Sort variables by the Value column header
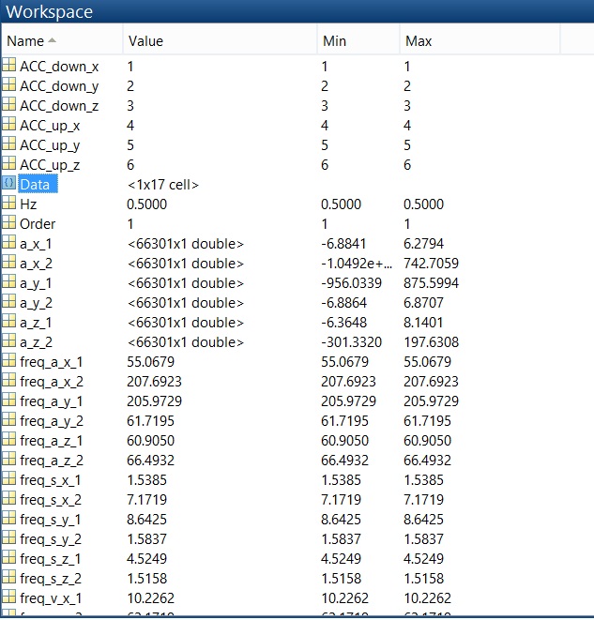This screenshot has width=594, height=620. coord(145,41)
